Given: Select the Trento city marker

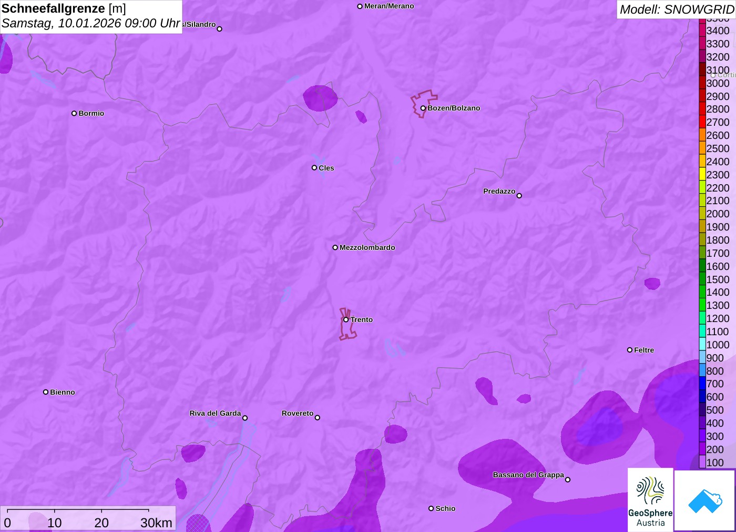Looking at the screenshot, I should [x=346, y=319].
